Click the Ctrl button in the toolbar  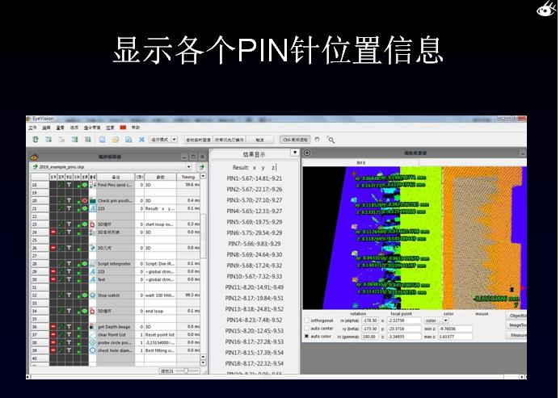click(294, 140)
